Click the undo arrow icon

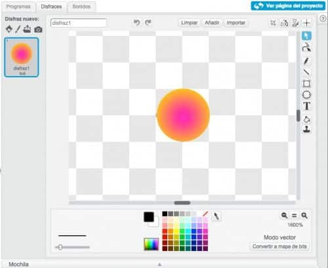tap(136, 22)
